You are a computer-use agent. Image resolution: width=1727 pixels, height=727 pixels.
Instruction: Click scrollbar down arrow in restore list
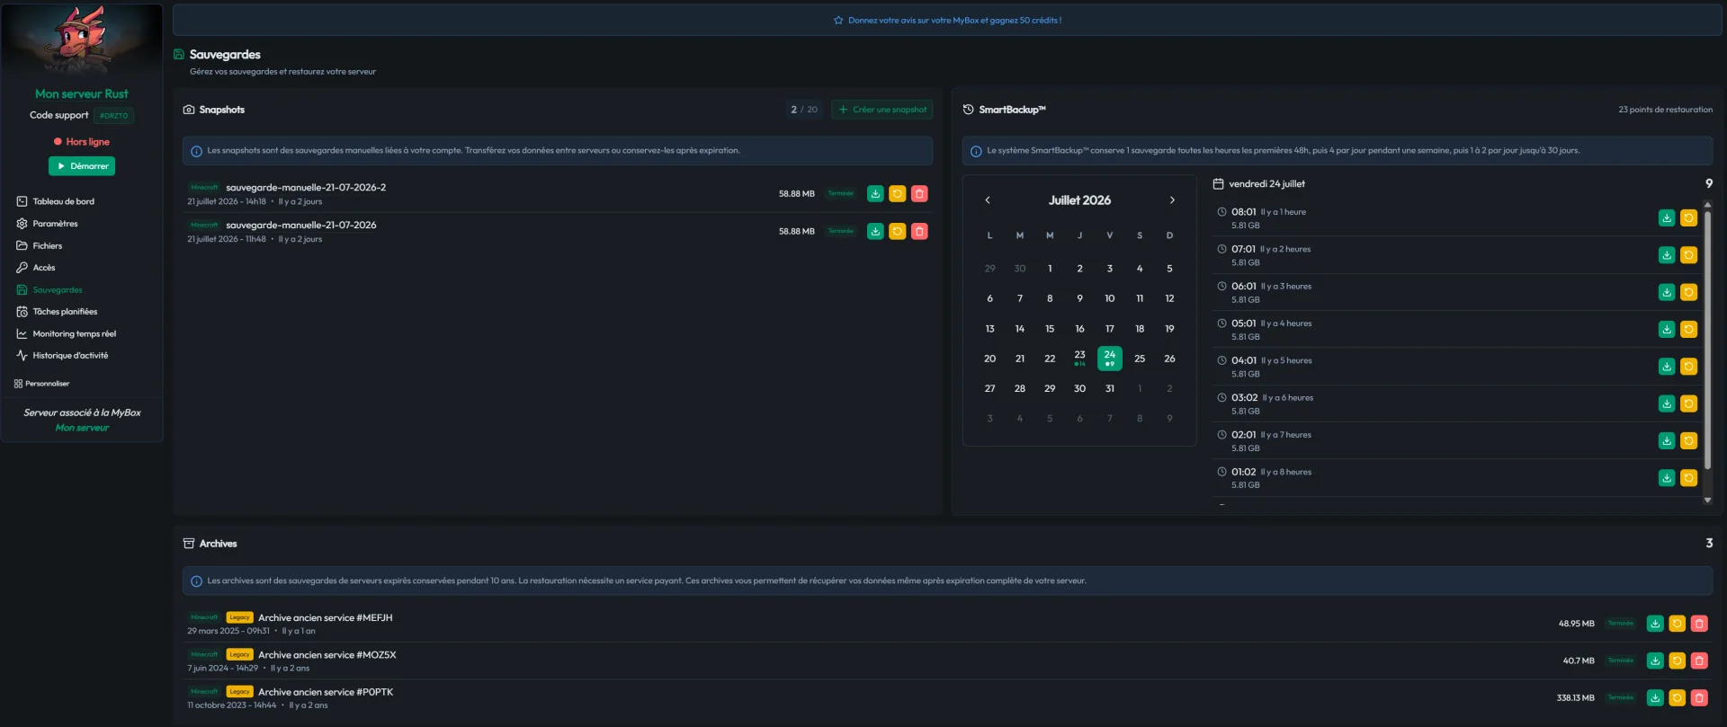(1707, 501)
